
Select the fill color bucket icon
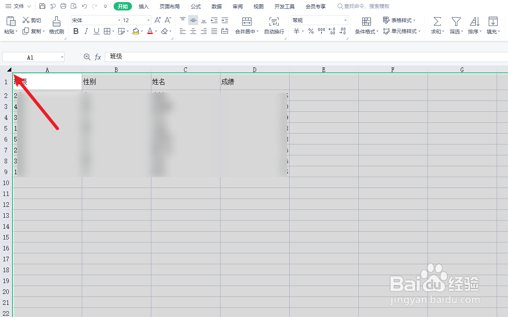click(x=136, y=31)
